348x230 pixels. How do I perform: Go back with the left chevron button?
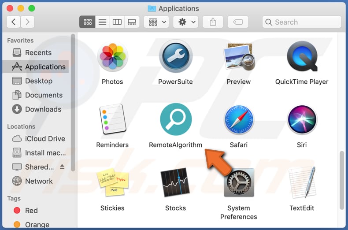(x=14, y=22)
